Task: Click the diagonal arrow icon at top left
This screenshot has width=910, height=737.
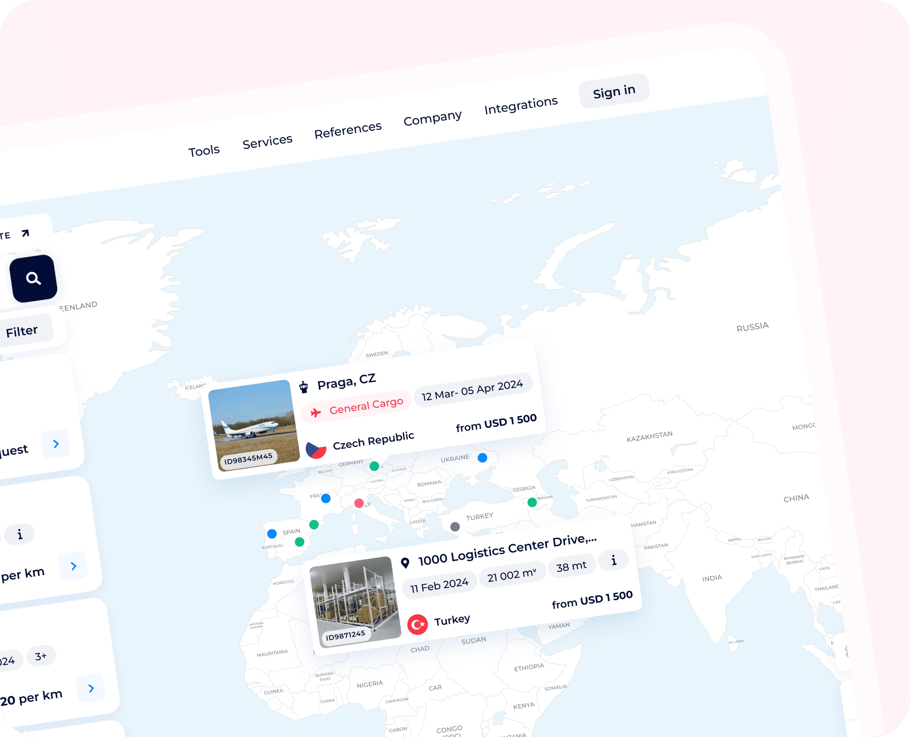Action: (x=25, y=233)
